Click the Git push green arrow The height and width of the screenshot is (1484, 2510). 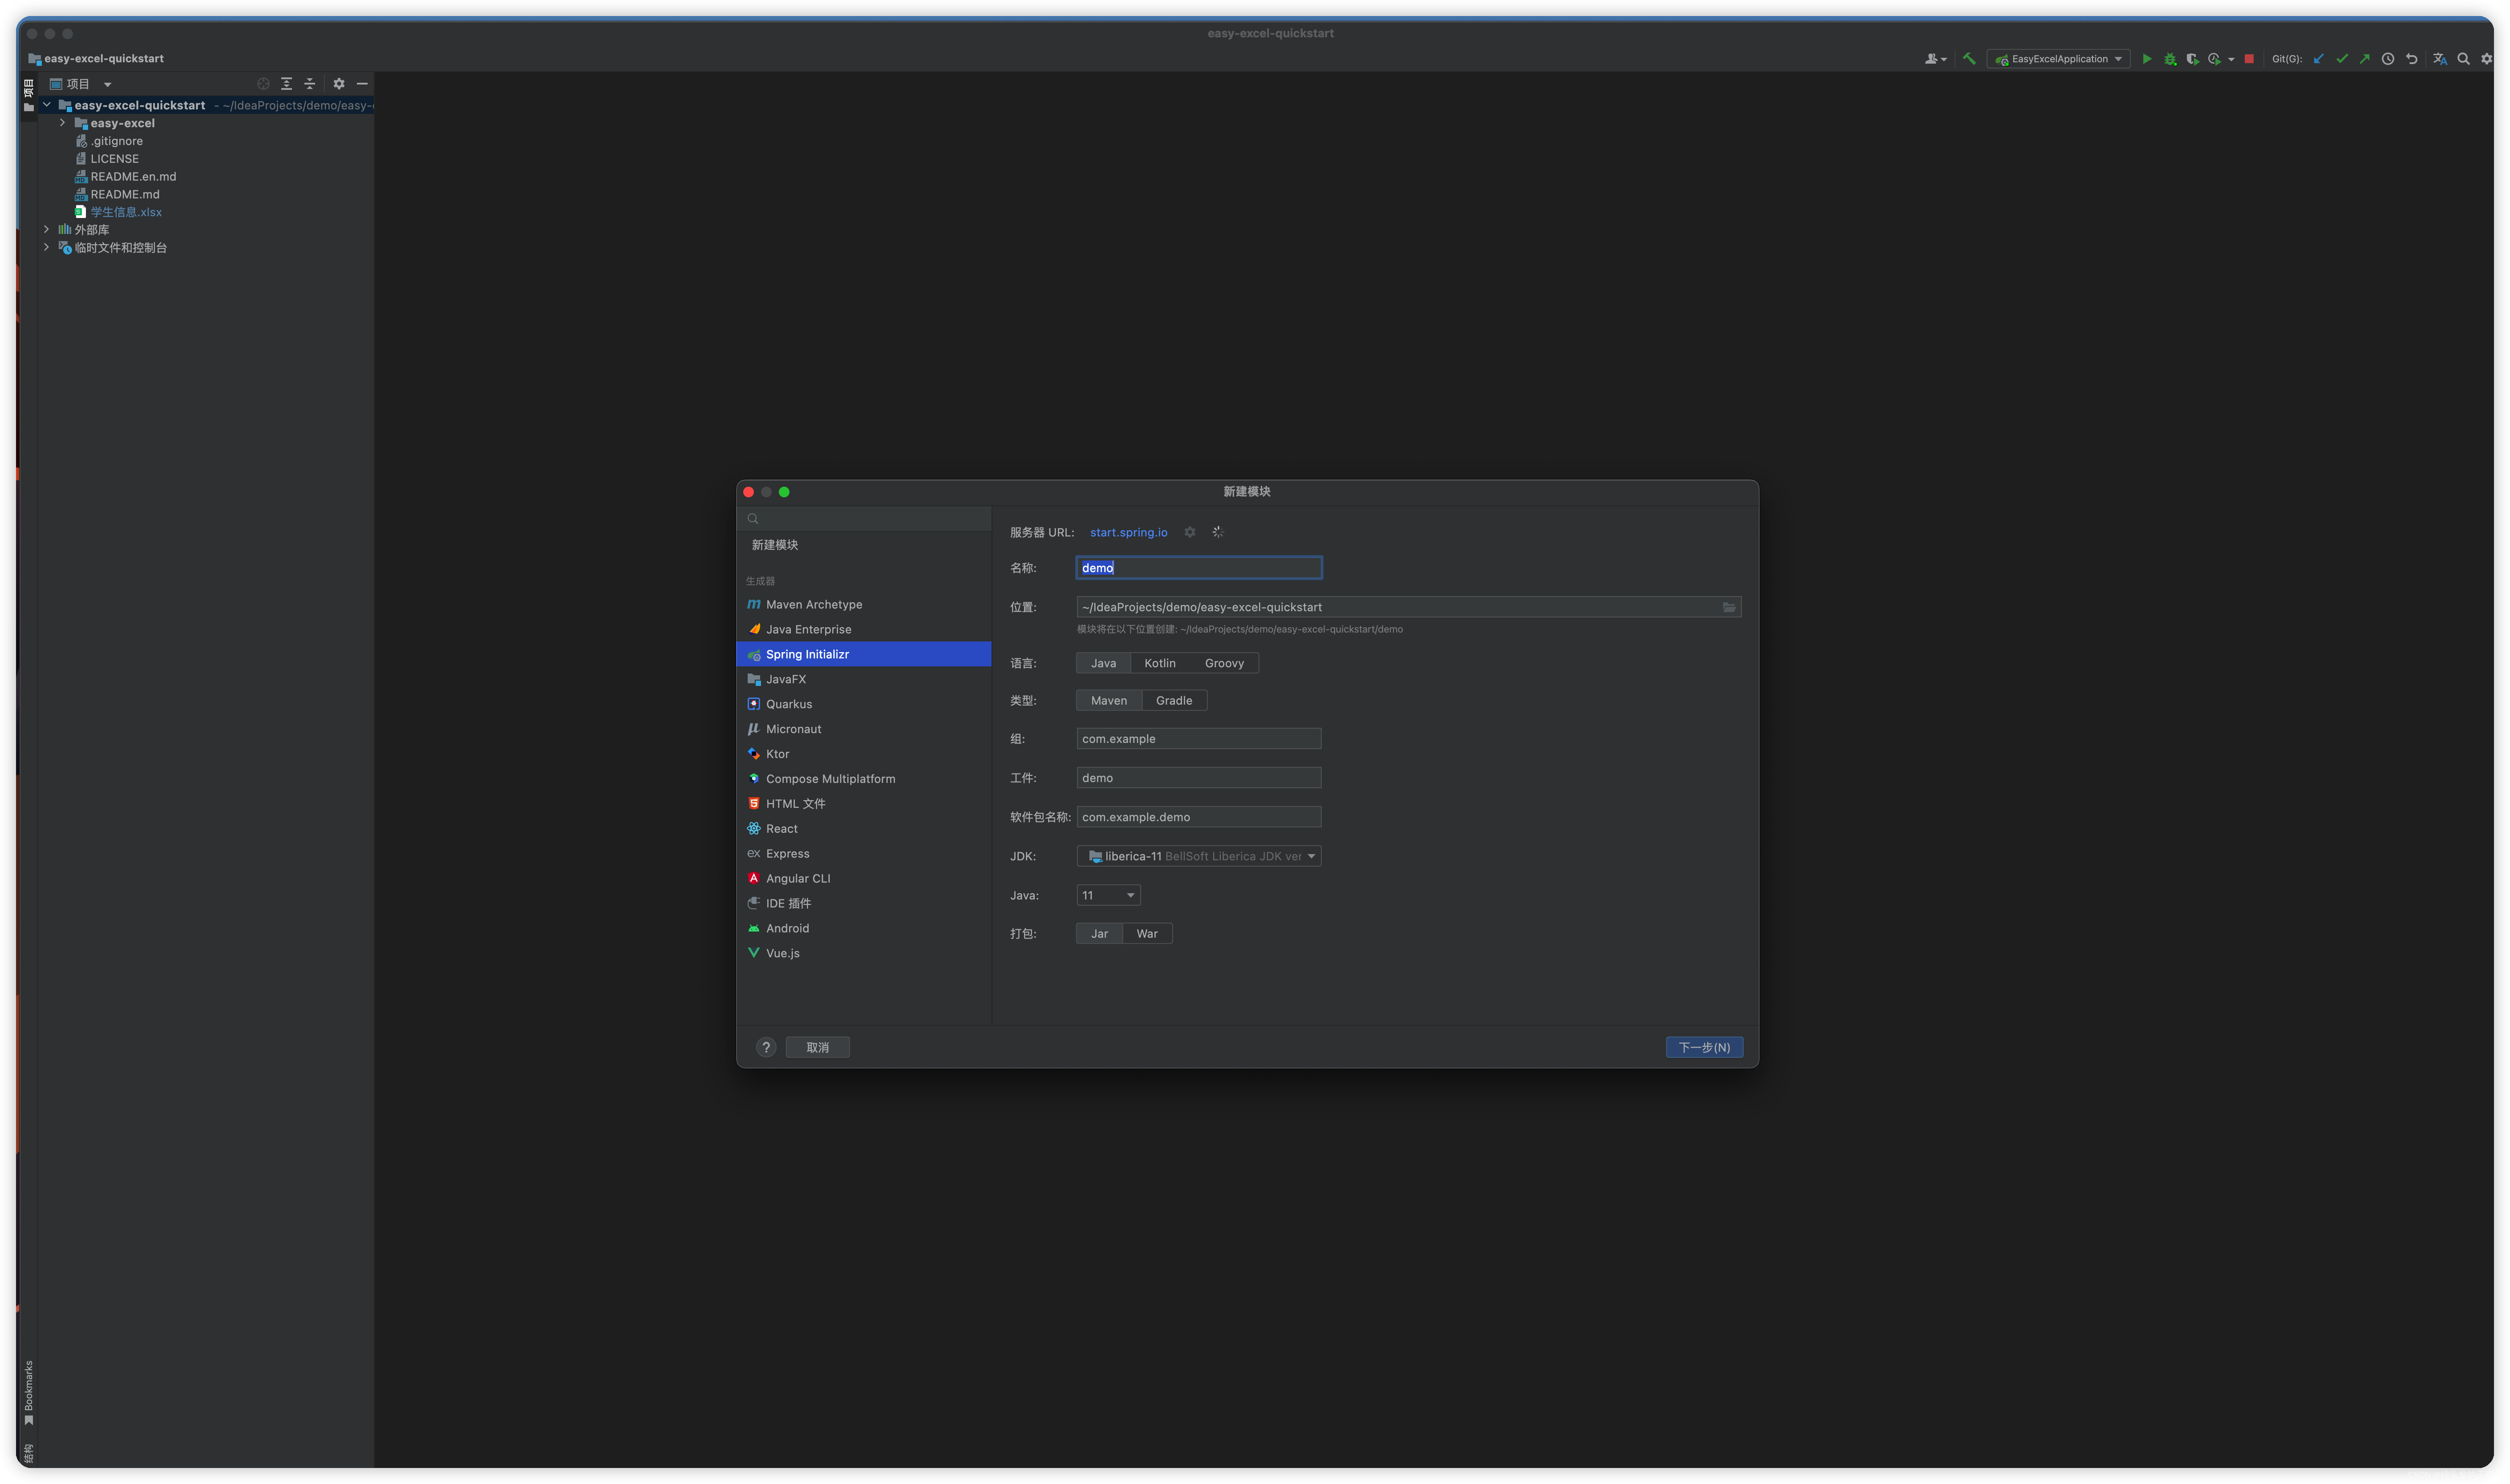(2364, 59)
